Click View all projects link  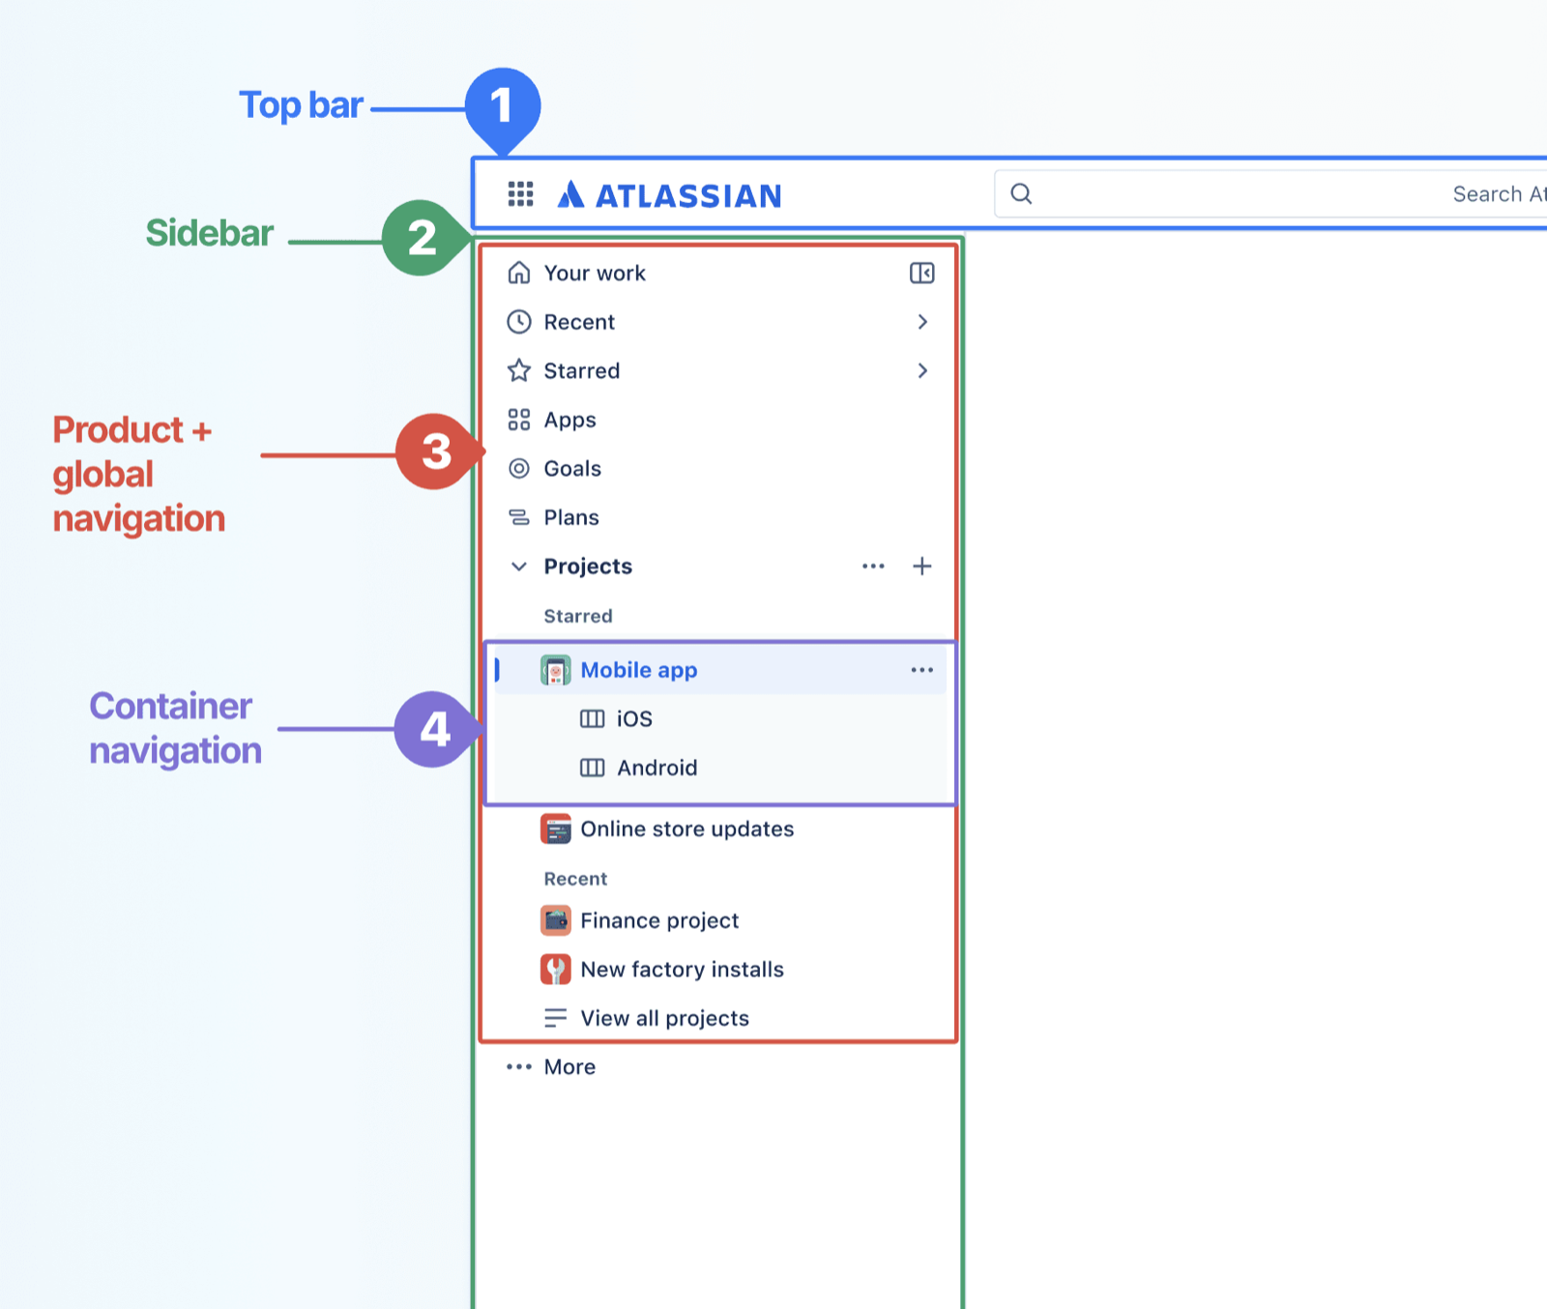click(665, 1018)
